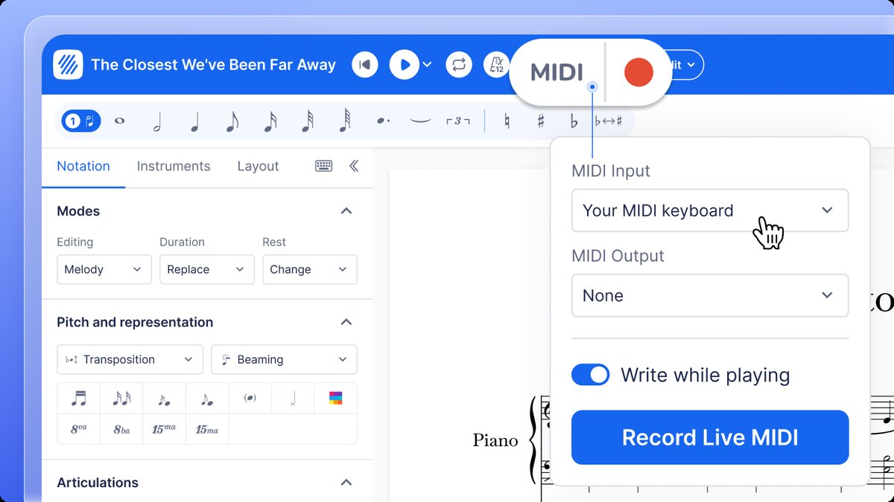Click the beamed eighth notes icon

click(78, 399)
